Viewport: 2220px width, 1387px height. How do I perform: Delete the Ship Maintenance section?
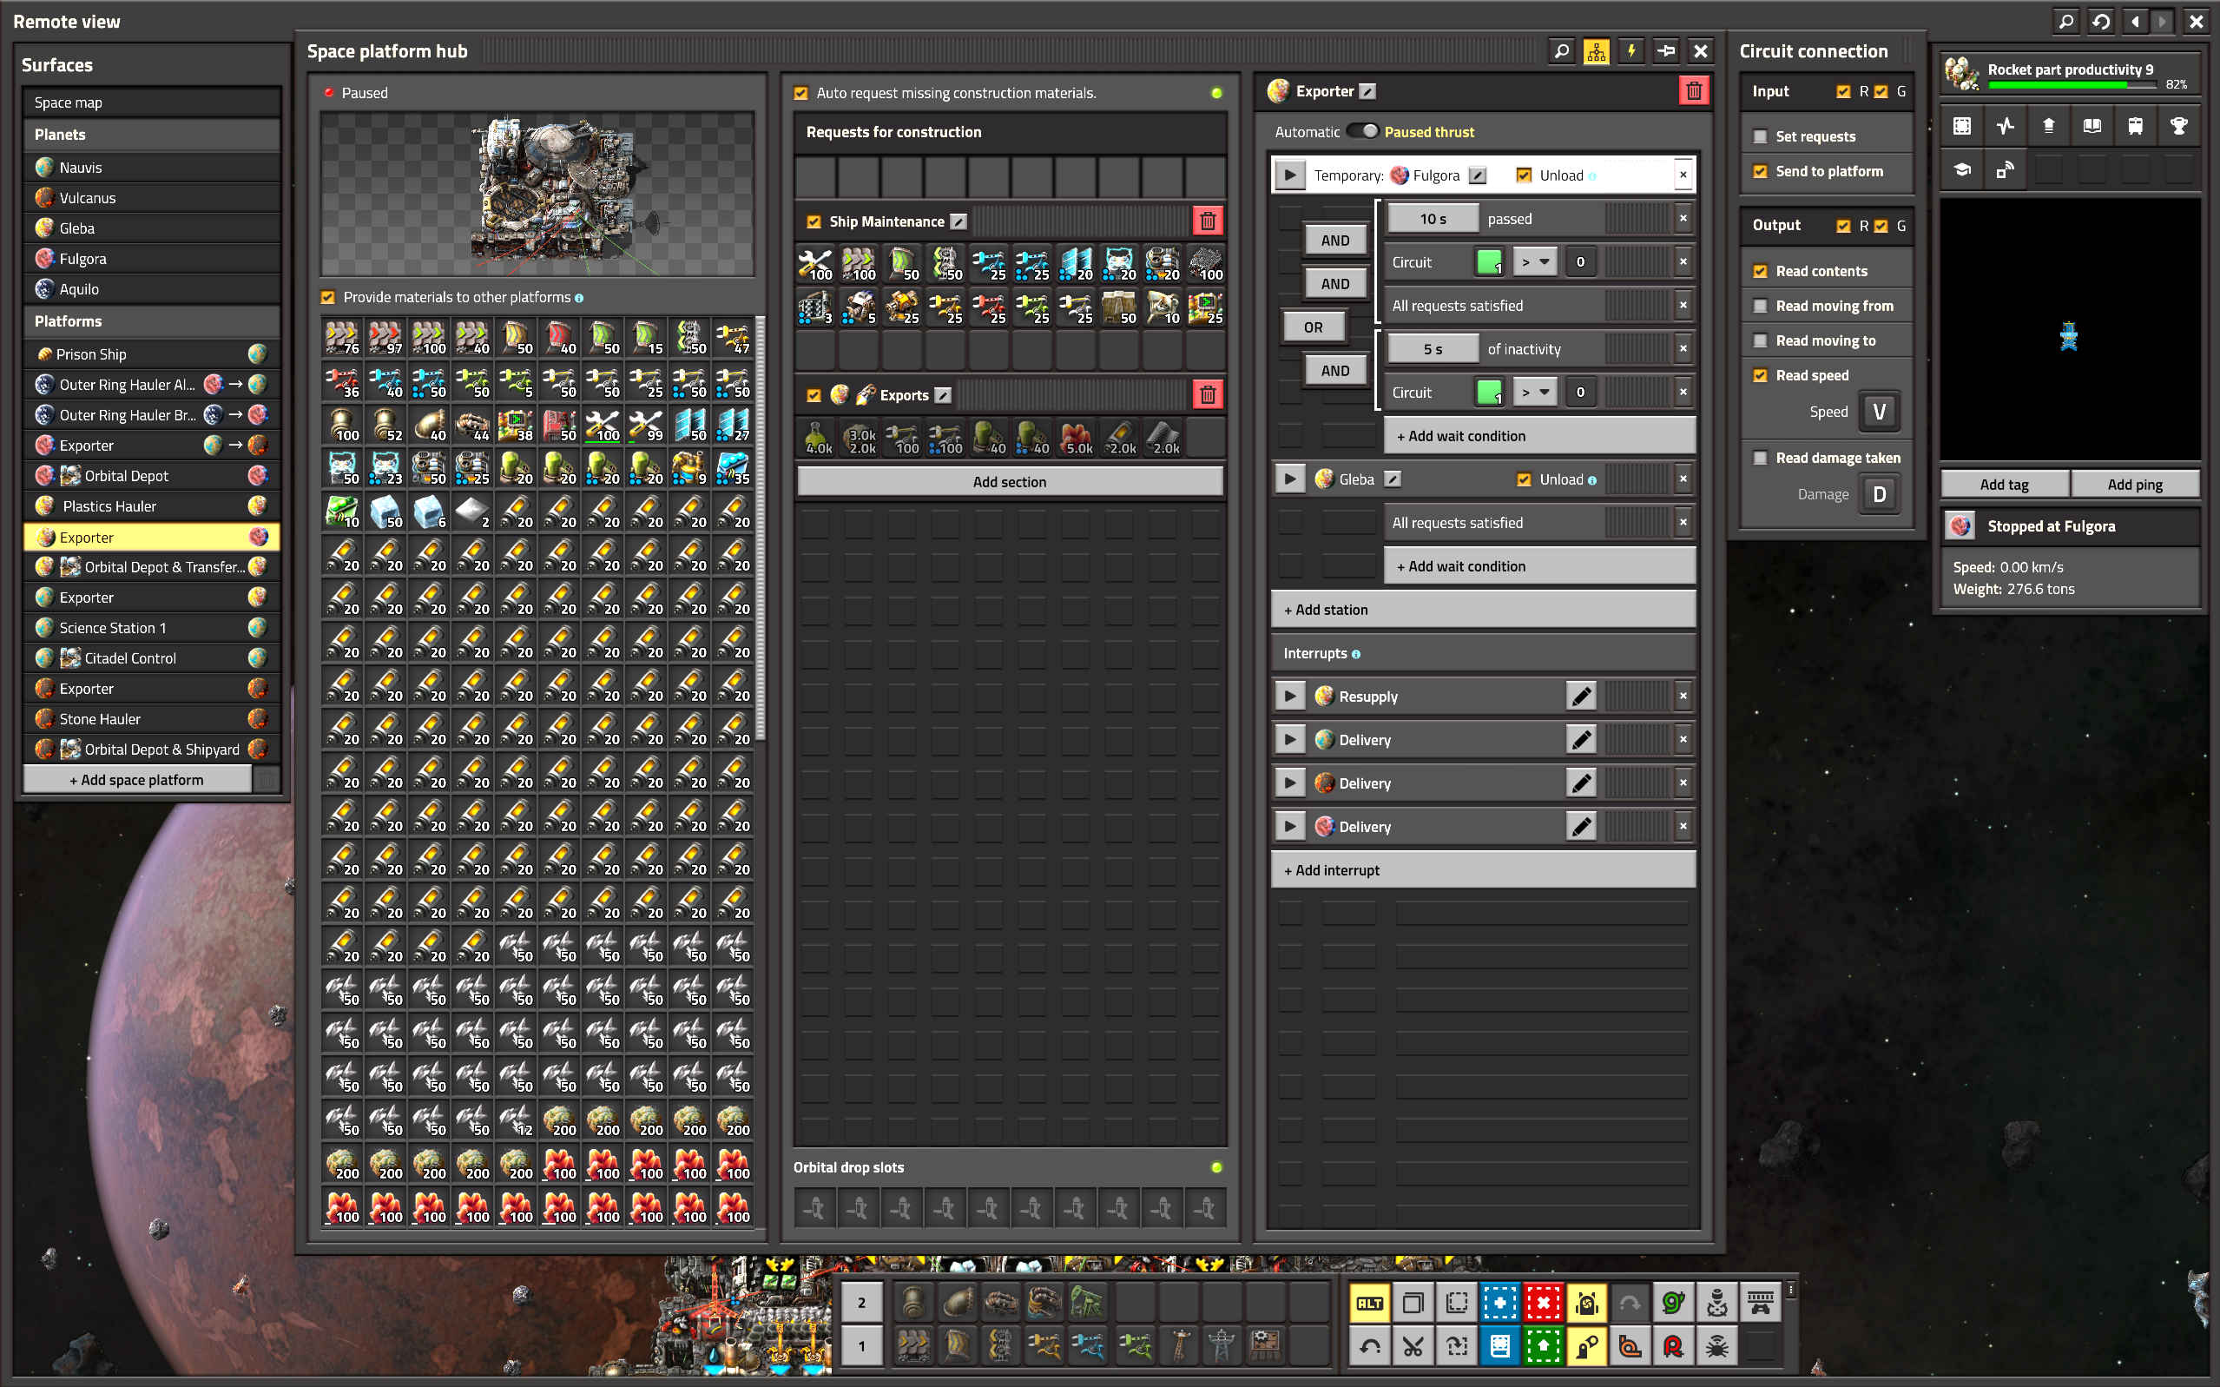[1208, 221]
